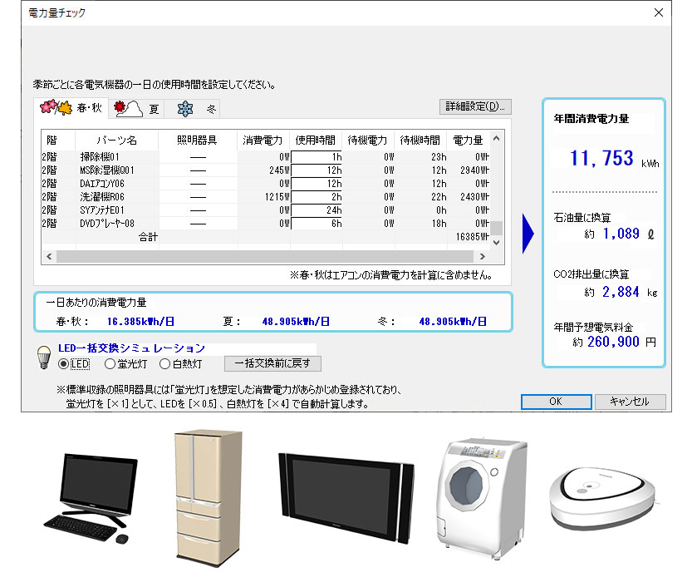Screen dimensions: 692x582
Task: Switch to the 夏 (summer) season tab
Action: point(140,108)
